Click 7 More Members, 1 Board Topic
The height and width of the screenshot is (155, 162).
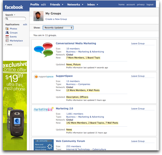pos(83,58)
